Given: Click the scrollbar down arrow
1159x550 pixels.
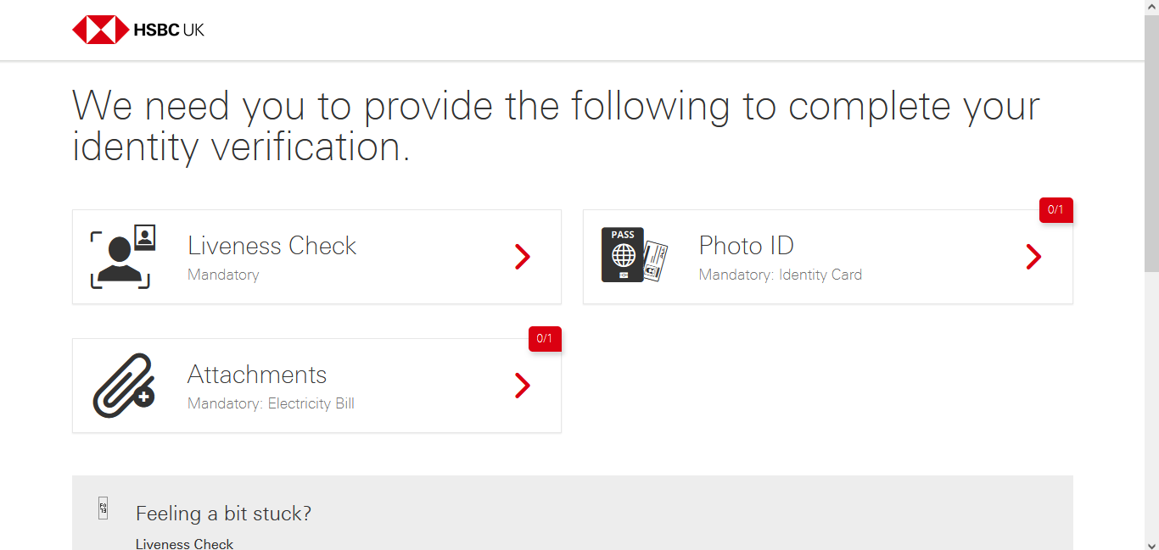Looking at the screenshot, I should click(1151, 542).
